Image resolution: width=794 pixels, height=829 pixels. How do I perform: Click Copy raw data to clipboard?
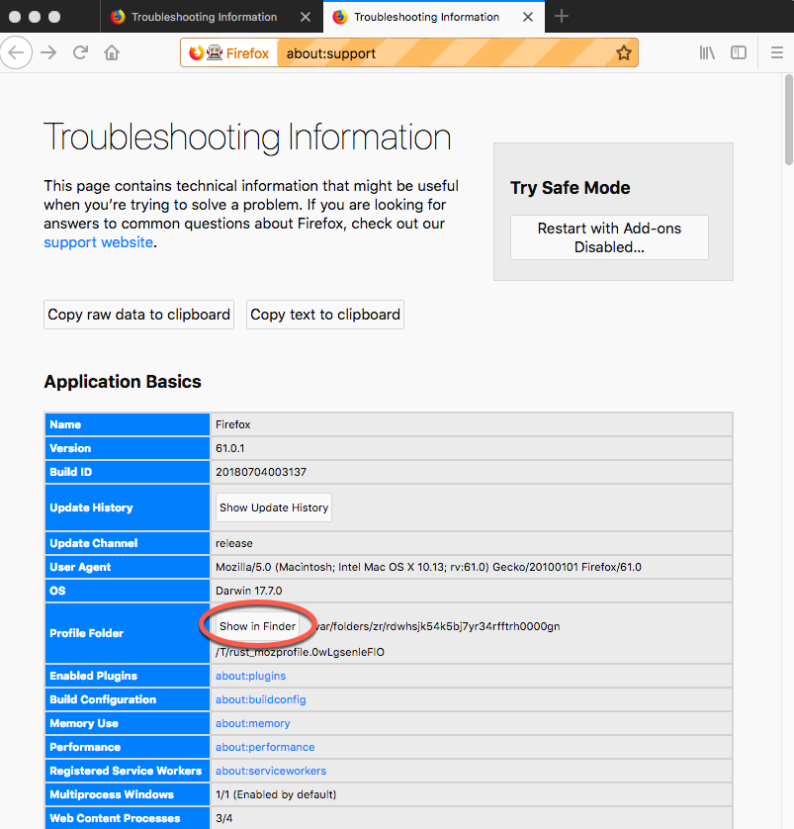(139, 315)
